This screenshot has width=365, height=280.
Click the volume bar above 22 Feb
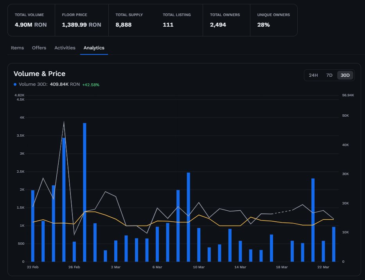(33, 226)
